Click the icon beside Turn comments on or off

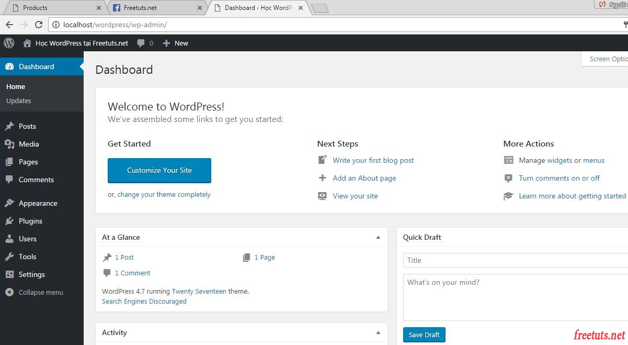pos(508,178)
